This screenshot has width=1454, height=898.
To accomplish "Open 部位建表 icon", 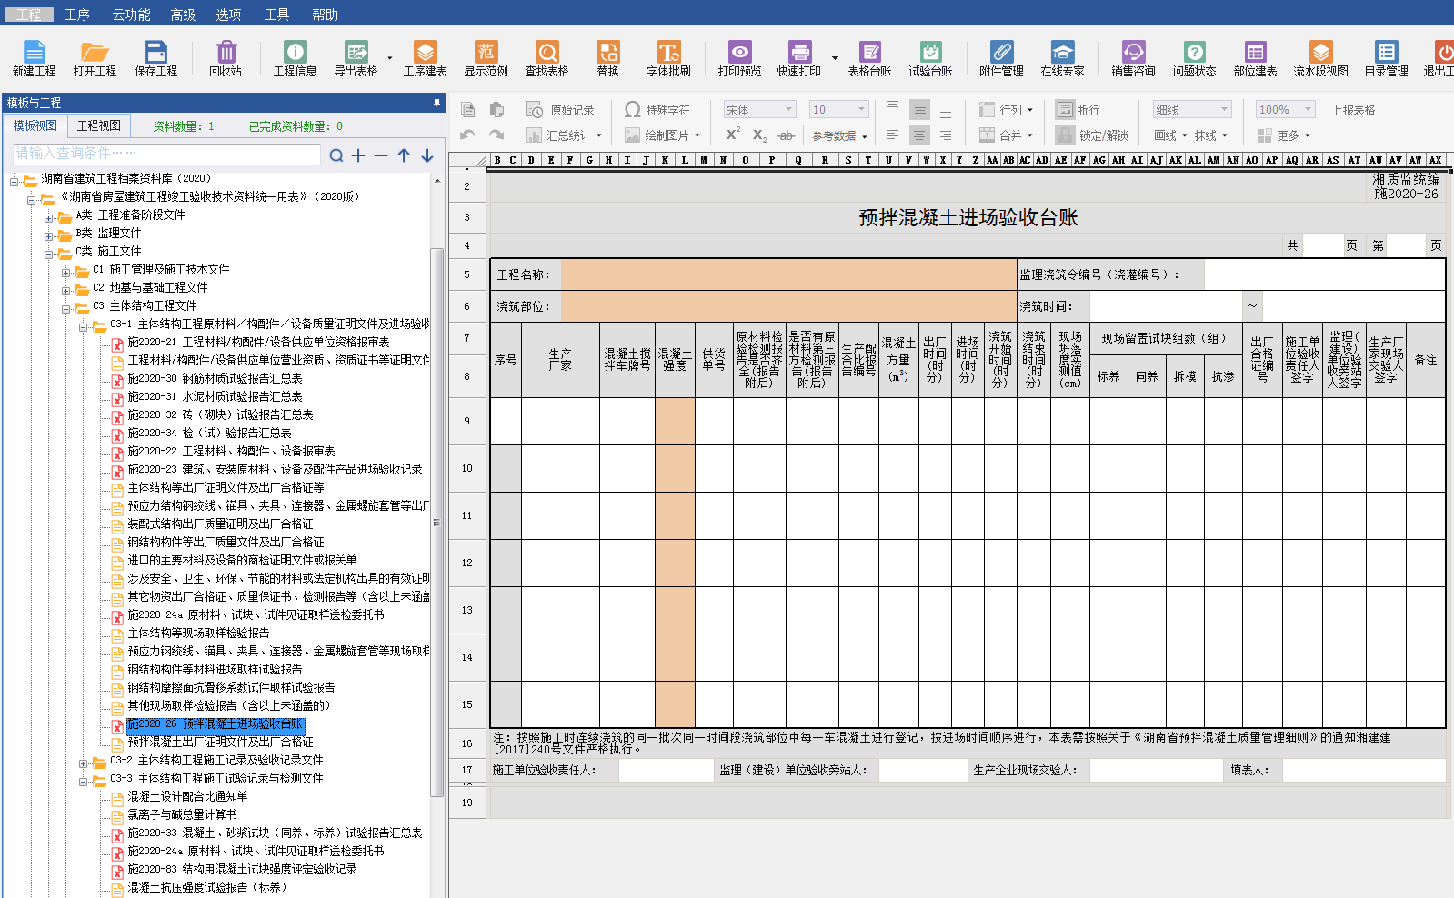I will click(1255, 58).
